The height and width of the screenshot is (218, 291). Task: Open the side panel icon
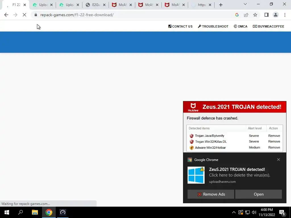click(267, 15)
